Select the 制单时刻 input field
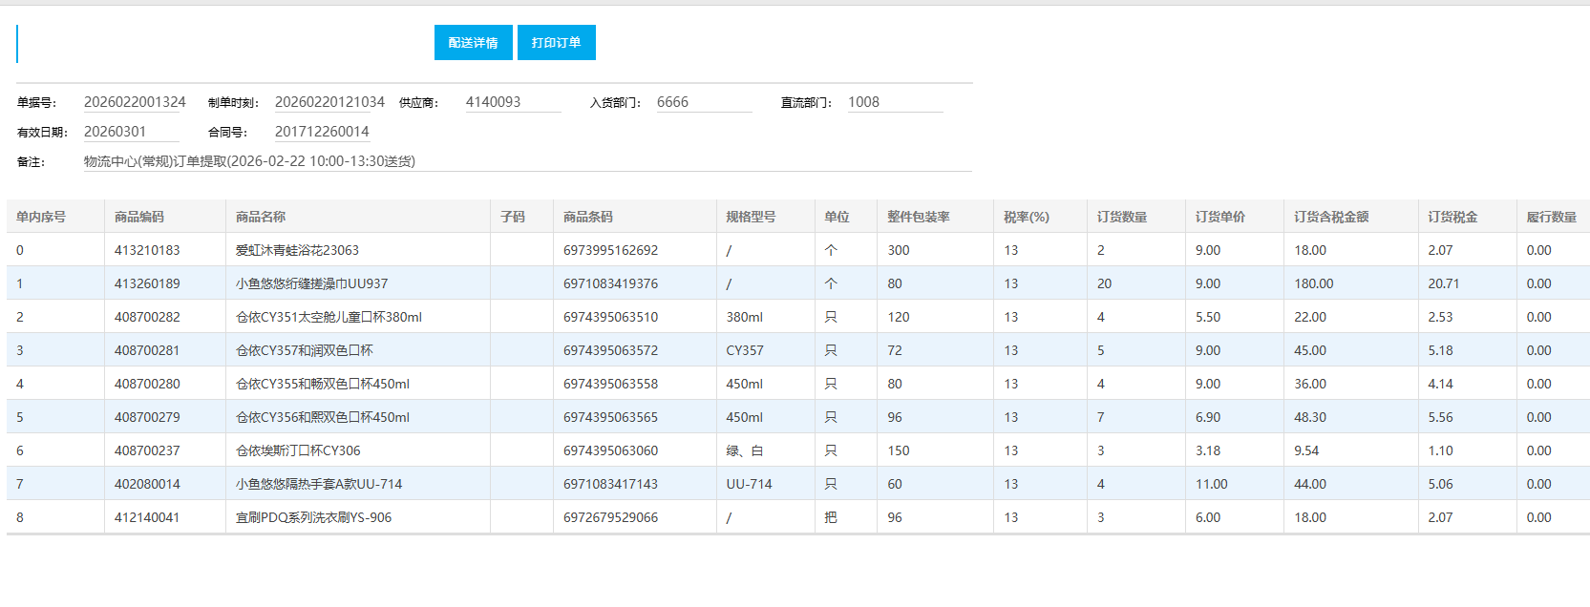 (329, 102)
